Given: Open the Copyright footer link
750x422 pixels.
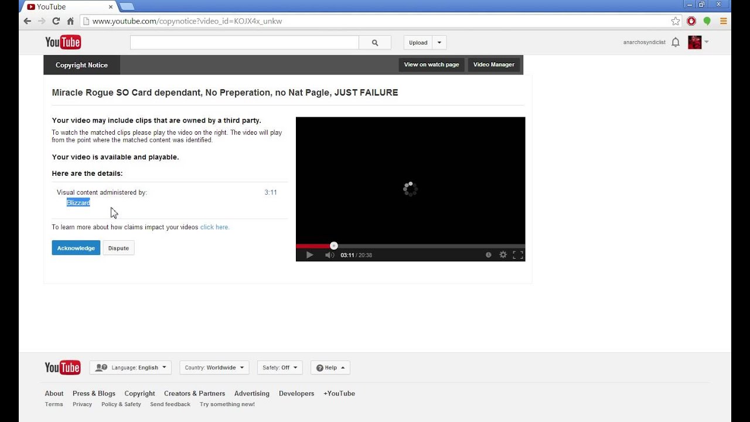Looking at the screenshot, I should [x=139, y=393].
